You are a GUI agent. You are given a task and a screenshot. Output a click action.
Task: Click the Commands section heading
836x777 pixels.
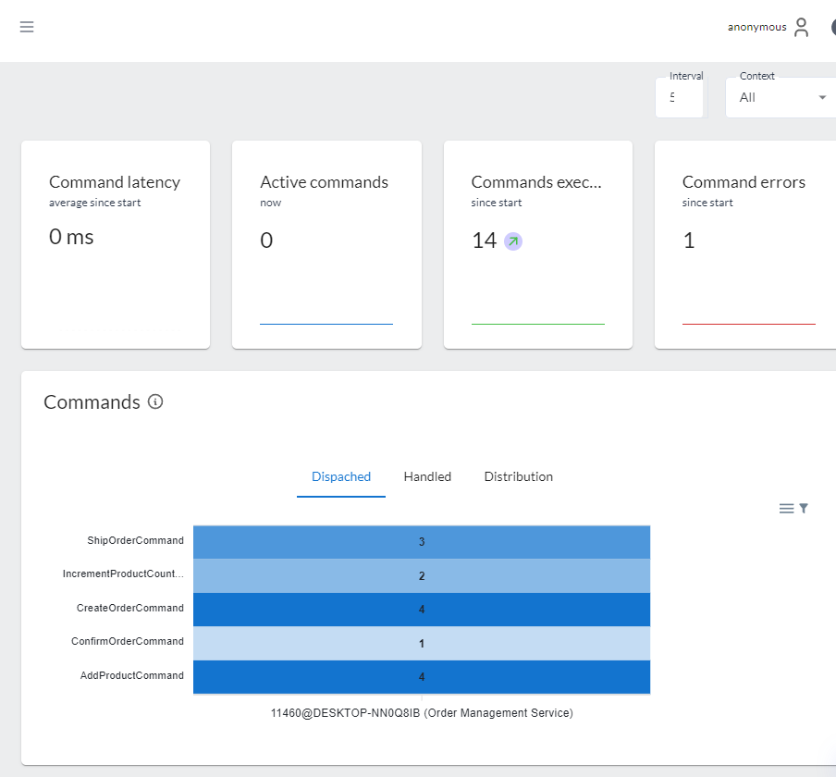(92, 402)
